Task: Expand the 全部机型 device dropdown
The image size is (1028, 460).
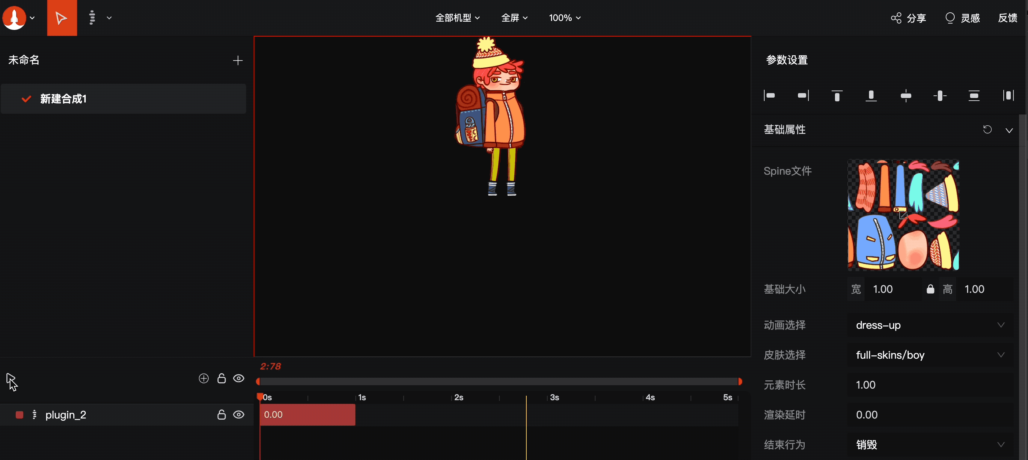Action: (x=458, y=18)
